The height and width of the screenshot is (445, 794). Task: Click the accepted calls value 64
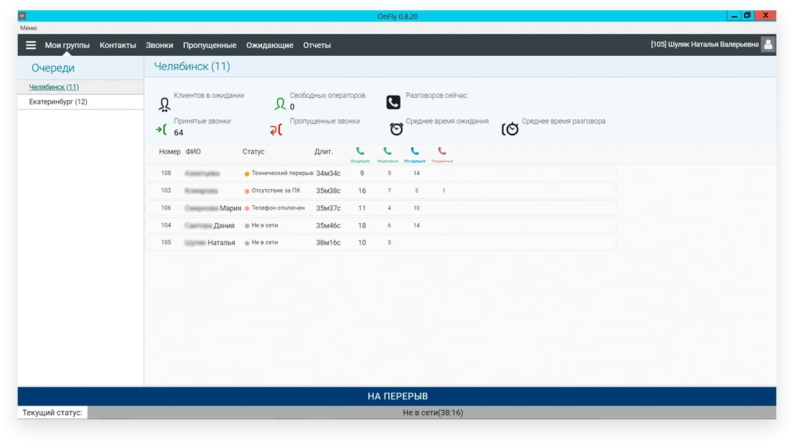pyautogui.click(x=178, y=132)
